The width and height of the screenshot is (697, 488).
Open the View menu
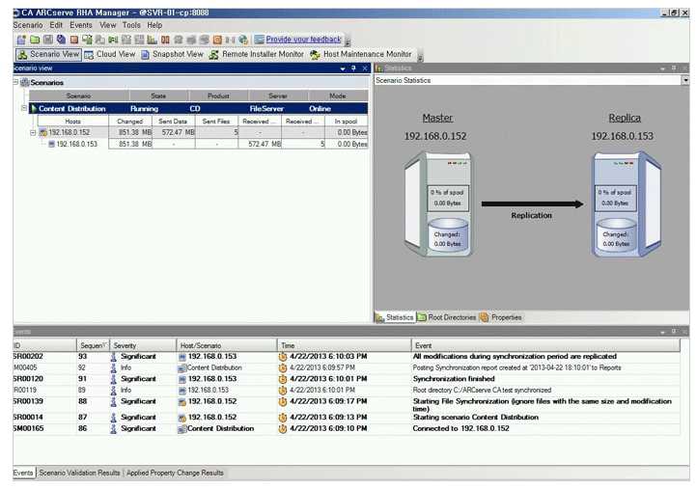tap(107, 25)
